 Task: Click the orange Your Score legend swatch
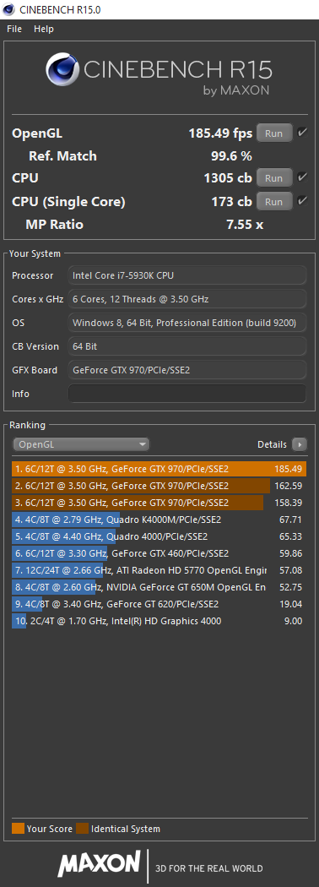[18, 829]
